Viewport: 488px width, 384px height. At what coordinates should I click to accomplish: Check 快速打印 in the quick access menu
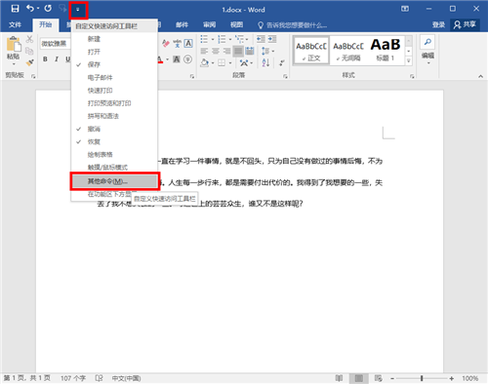tap(114, 91)
